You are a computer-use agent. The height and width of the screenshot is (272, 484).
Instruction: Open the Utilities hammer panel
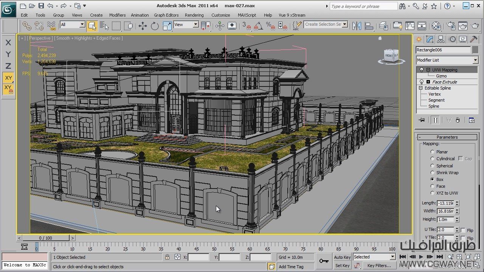[x=473, y=39]
